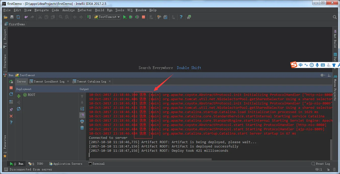The image size is (340, 174).
Task: Click the restore layout icon in Run sidebar
Action: coord(11,102)
